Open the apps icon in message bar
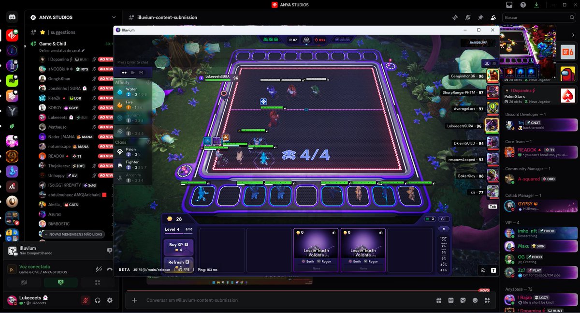 coord(488,300)
